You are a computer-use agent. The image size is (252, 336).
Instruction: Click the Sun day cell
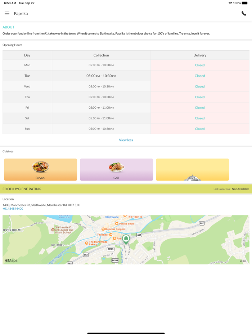pos(27,129)
